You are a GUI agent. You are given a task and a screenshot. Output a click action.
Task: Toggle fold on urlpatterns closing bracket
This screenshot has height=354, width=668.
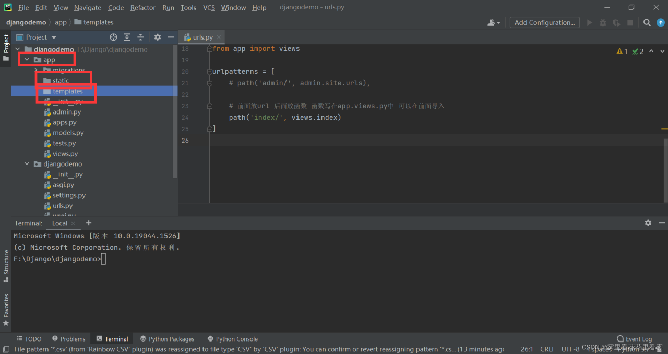tap(209, 129)
